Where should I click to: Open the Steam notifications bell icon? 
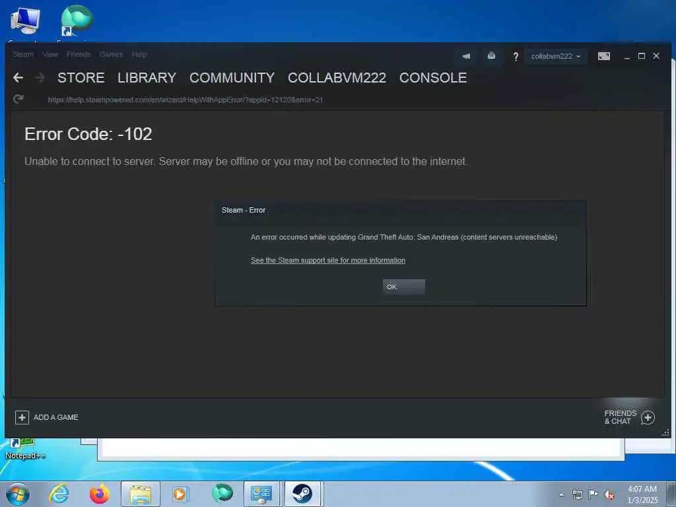(491, 55)
